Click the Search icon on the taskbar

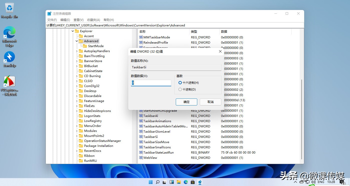pyautogui.click(x=157, y=182)
